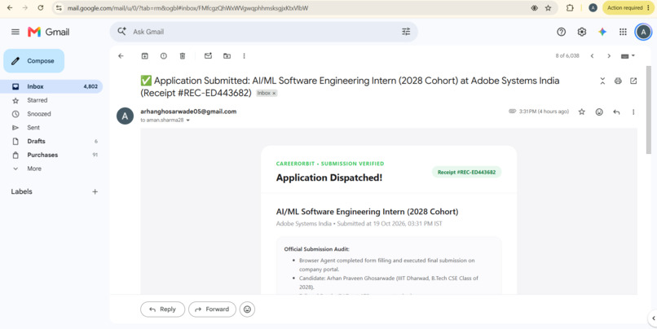Open the Purchases category
This screenshot has height=329, width=657.
click(x=51, y=155)
